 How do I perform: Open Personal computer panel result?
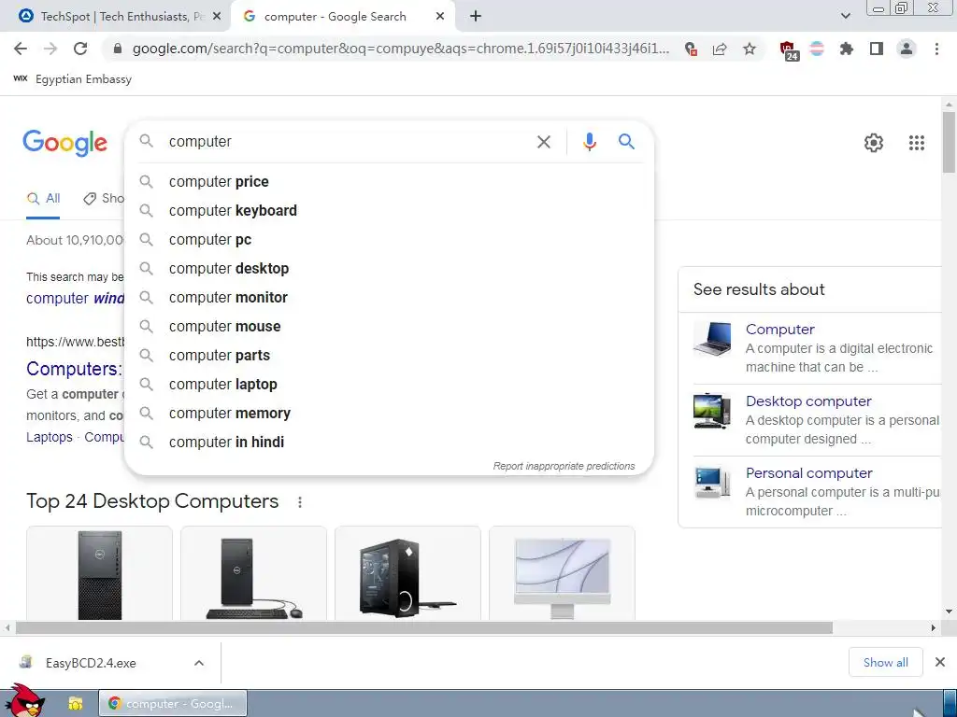pyautogui.click(x=808, y=473)
